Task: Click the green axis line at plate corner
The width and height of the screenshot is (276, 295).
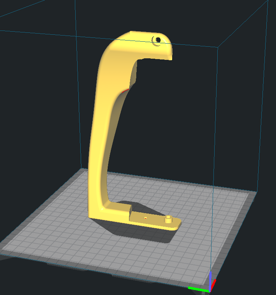Action: click(198, 289)
